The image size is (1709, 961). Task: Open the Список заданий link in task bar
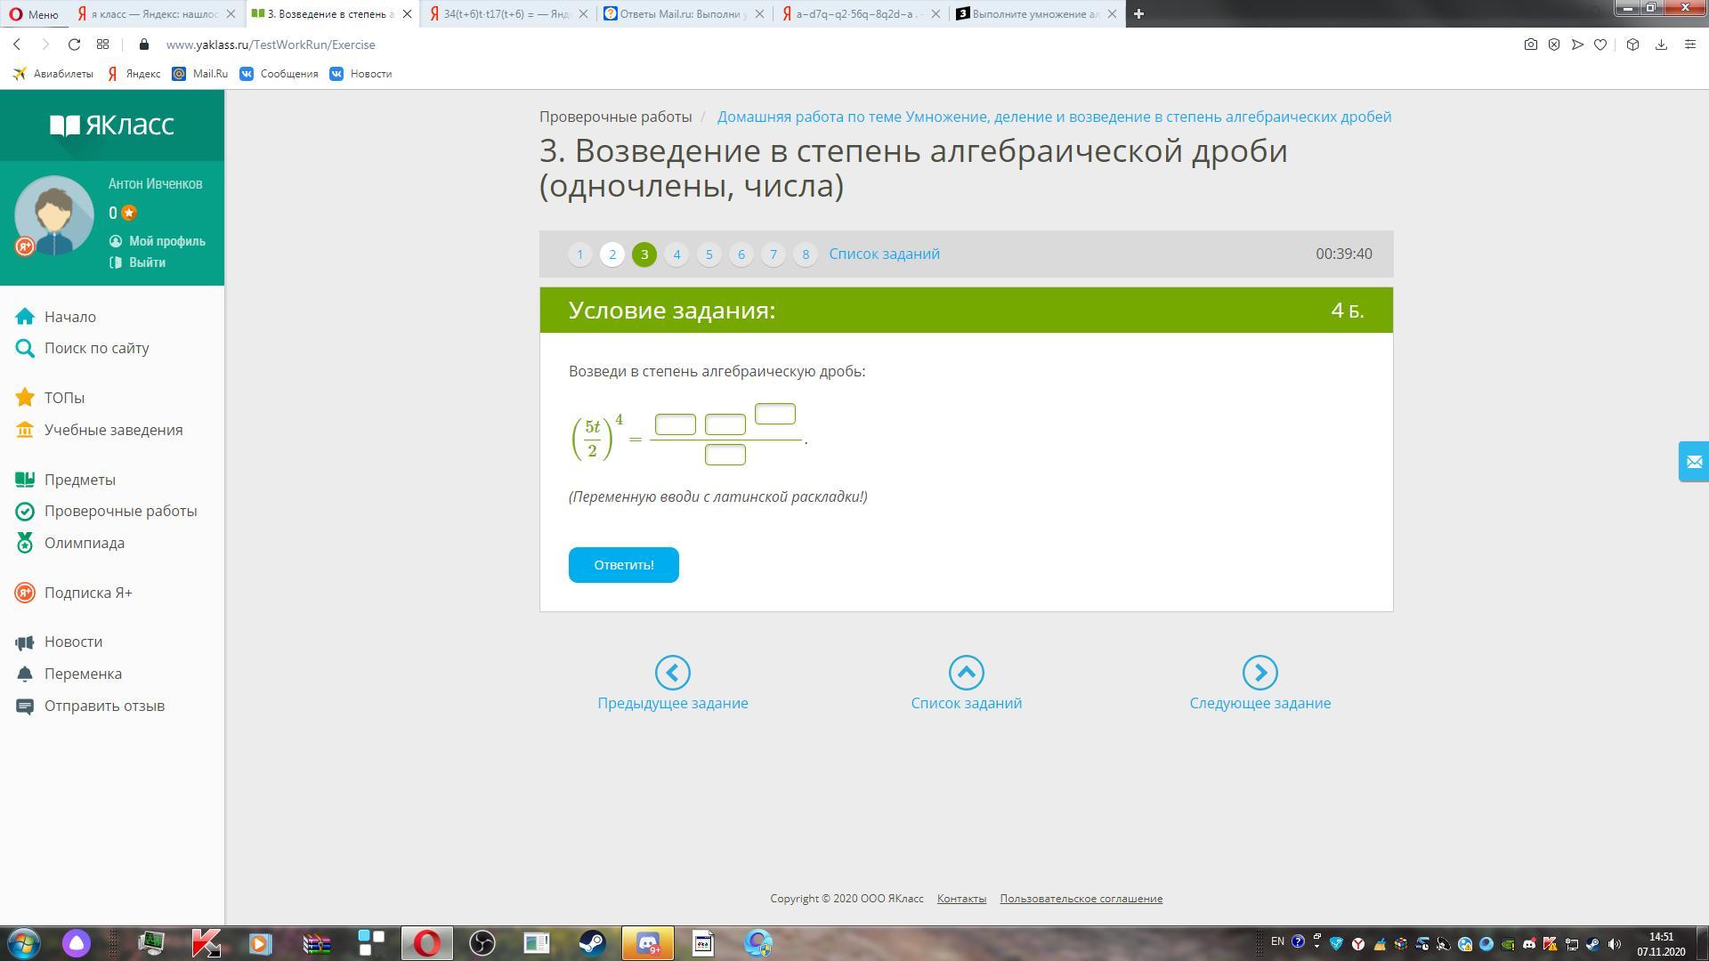884,254
